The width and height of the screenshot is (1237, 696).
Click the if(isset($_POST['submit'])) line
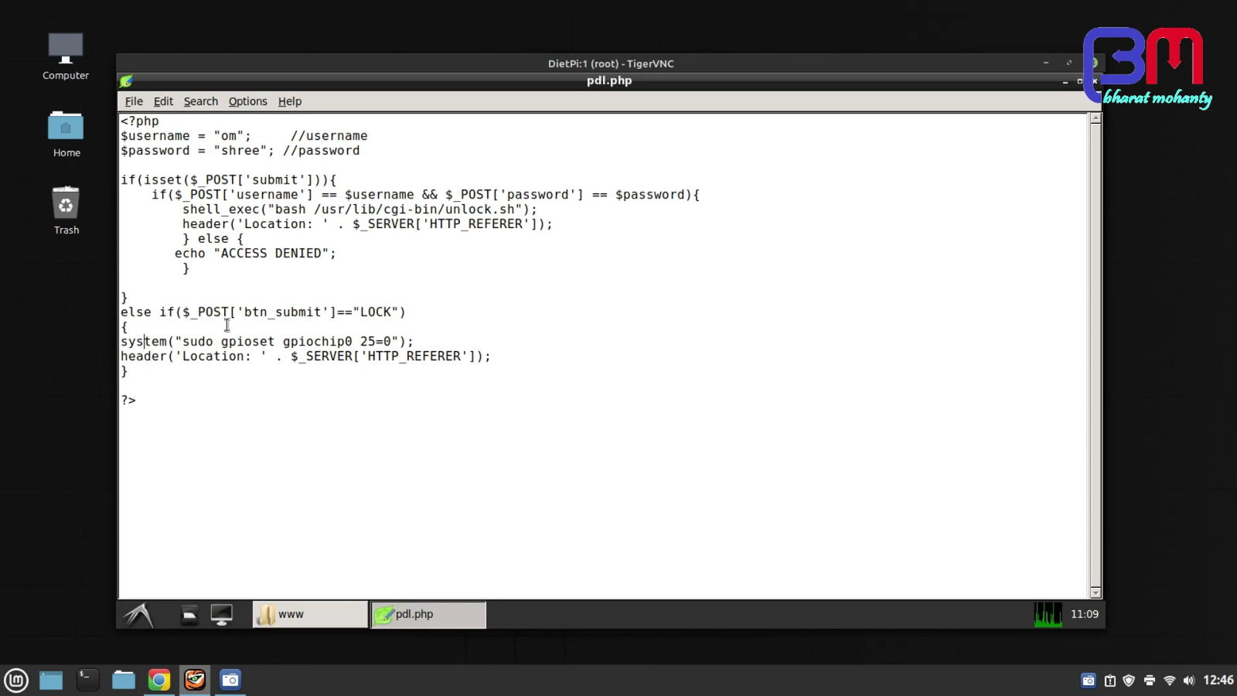click(x=228, y=180)
